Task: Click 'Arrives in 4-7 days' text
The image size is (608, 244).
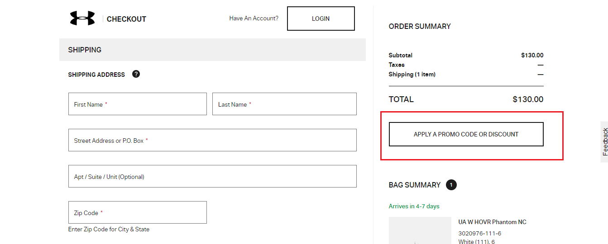Action: 414,206
